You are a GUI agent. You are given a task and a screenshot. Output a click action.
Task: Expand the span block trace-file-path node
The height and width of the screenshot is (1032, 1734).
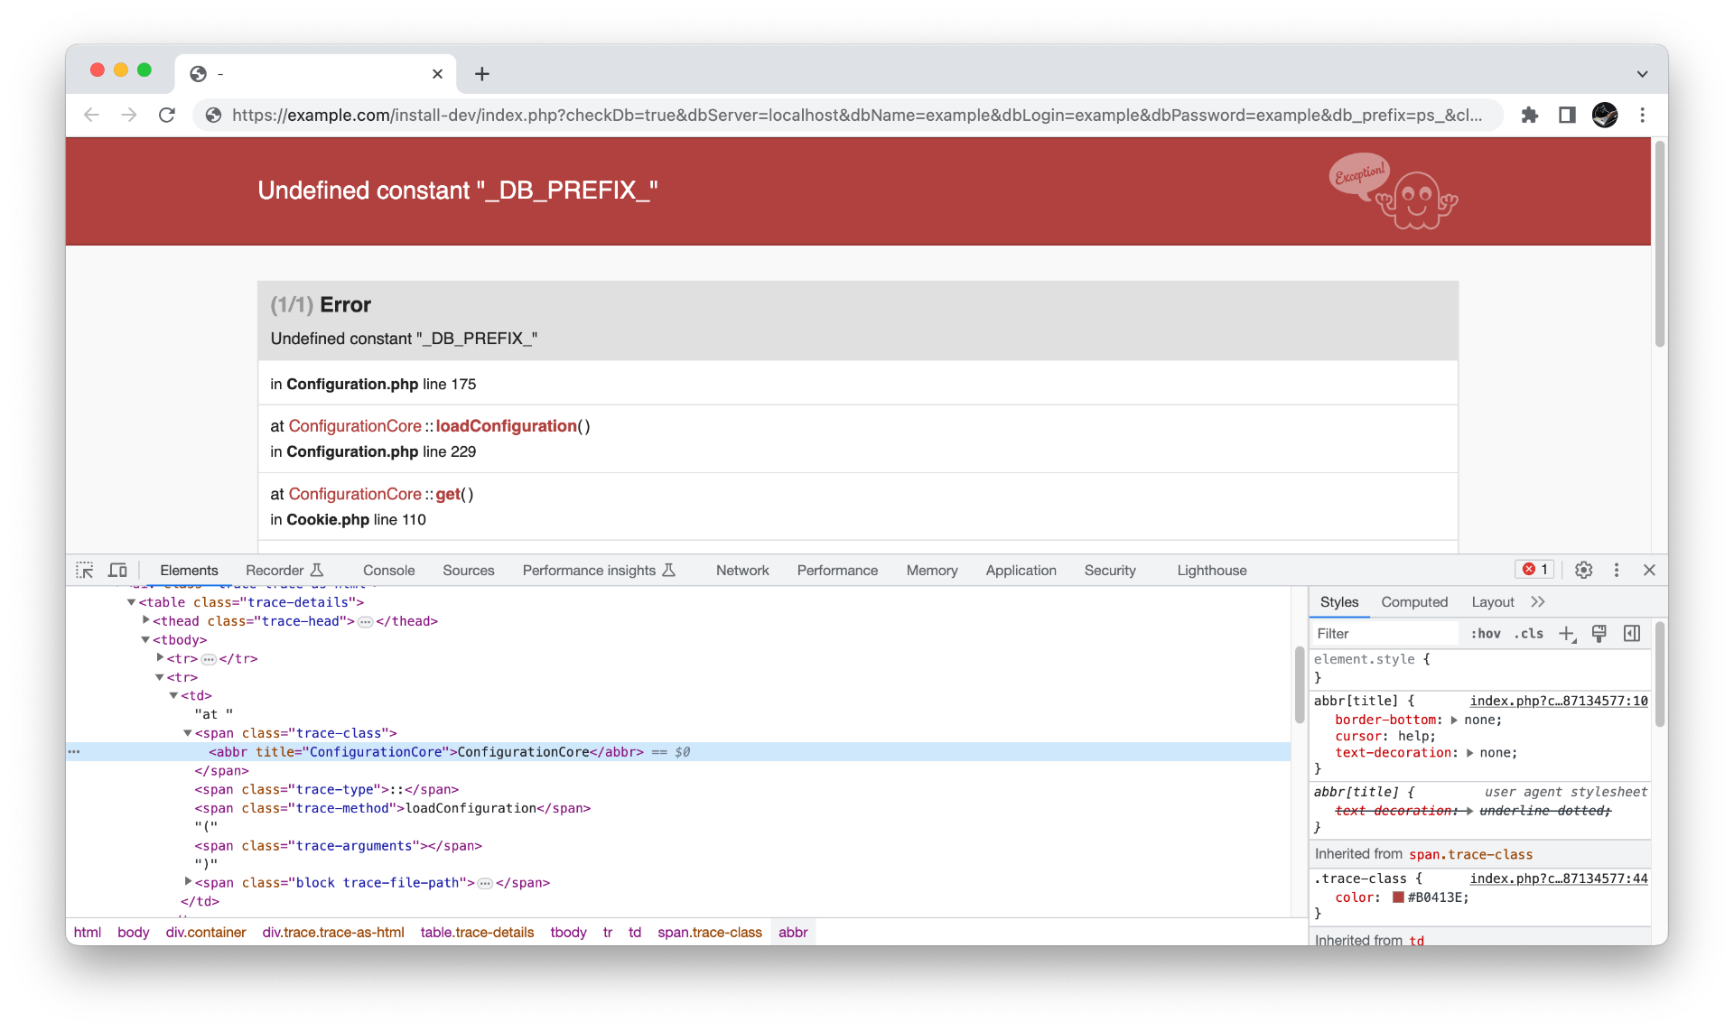click(188, 881)
